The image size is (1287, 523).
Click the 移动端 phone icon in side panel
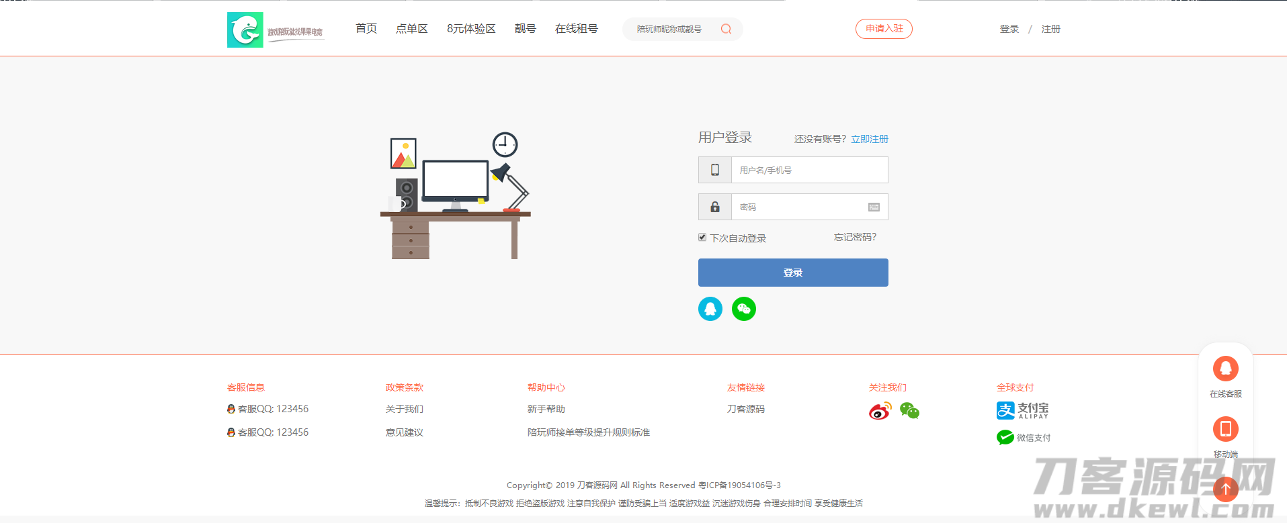click(x=1225, y=429)
